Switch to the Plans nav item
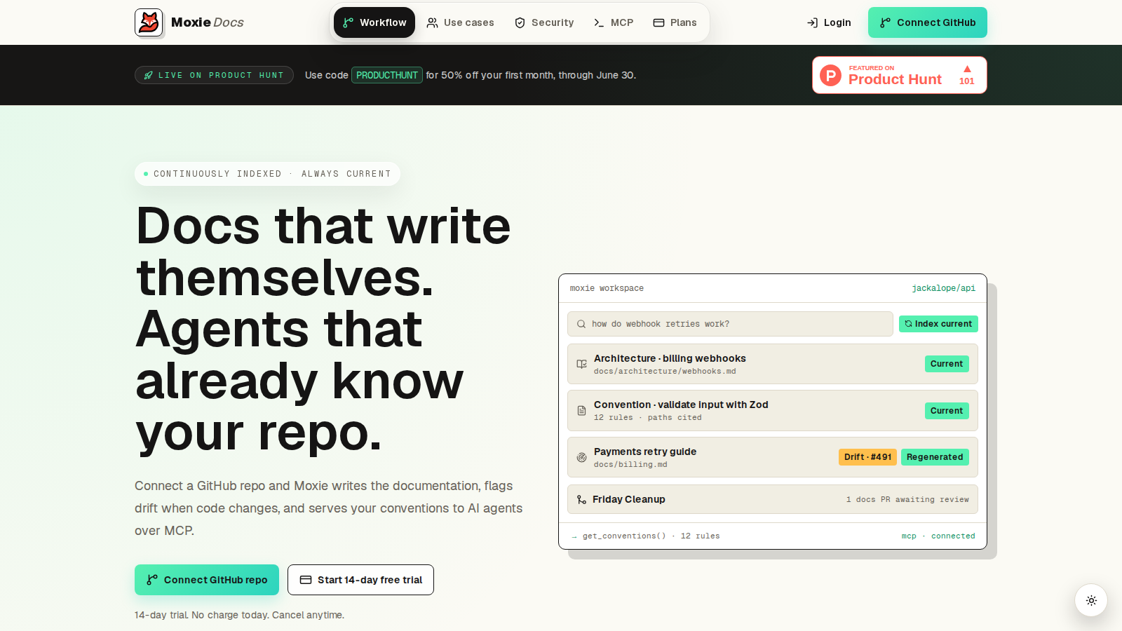Screen dimensions: 1122x631 [675, 22]
